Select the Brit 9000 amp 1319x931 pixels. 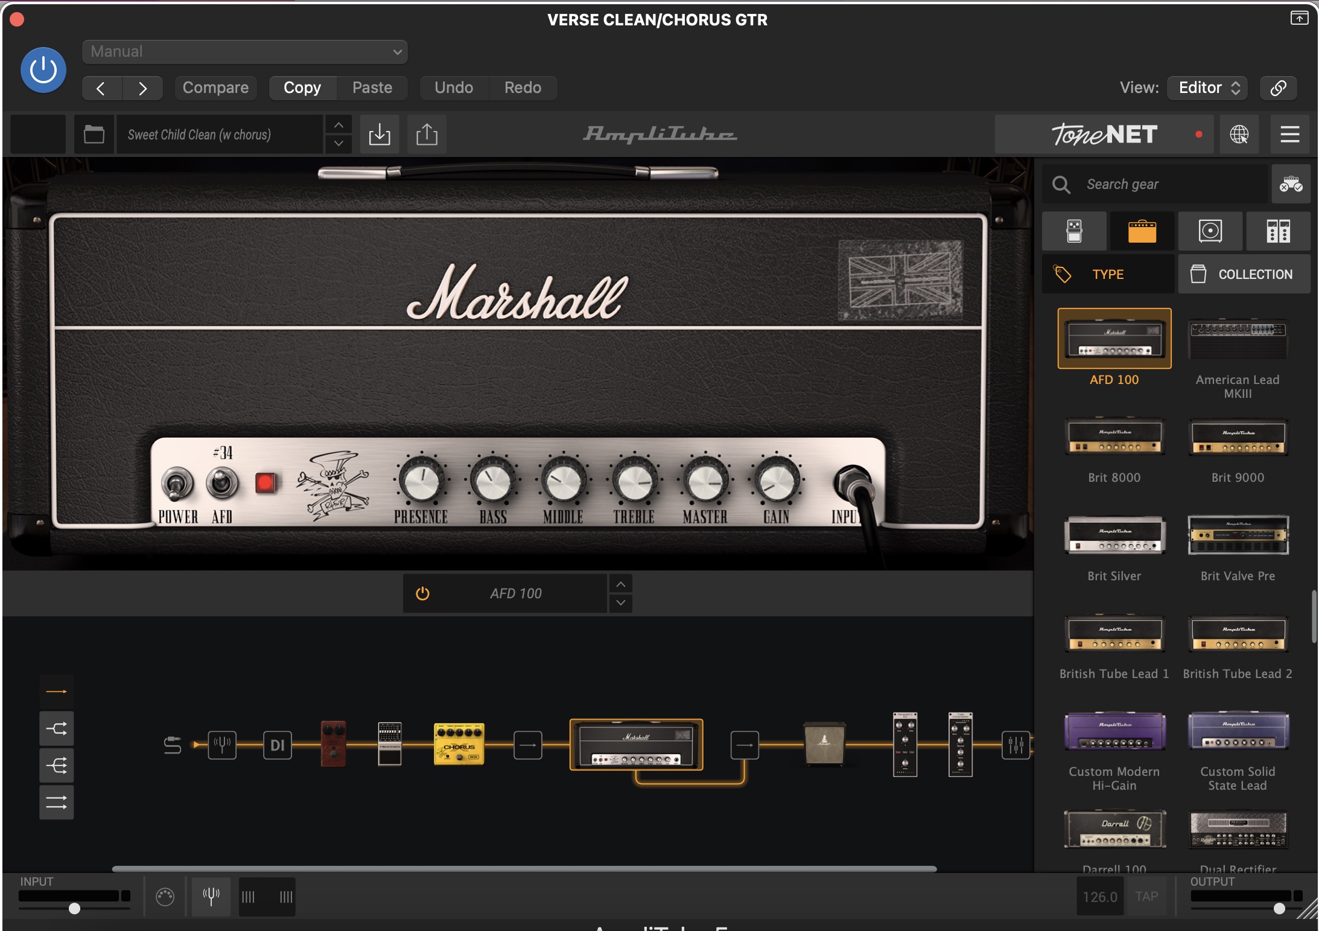[x=1238, y=437]
